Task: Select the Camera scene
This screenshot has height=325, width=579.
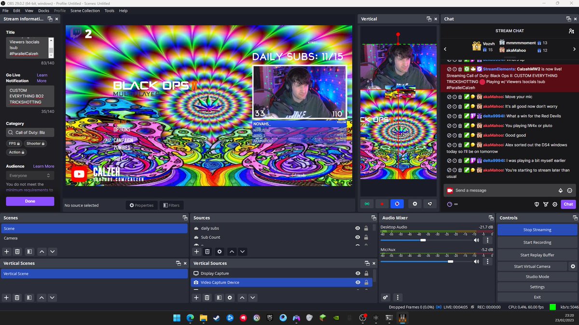Action: 94,238
